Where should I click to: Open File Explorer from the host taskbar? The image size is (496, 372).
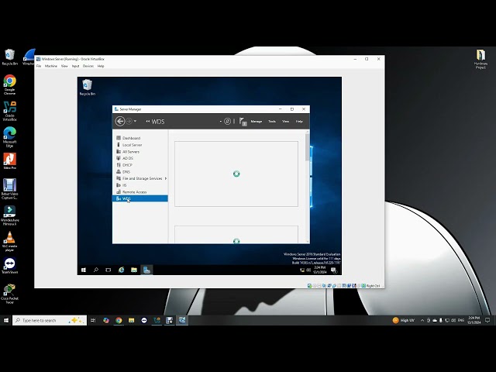(131, 320)
